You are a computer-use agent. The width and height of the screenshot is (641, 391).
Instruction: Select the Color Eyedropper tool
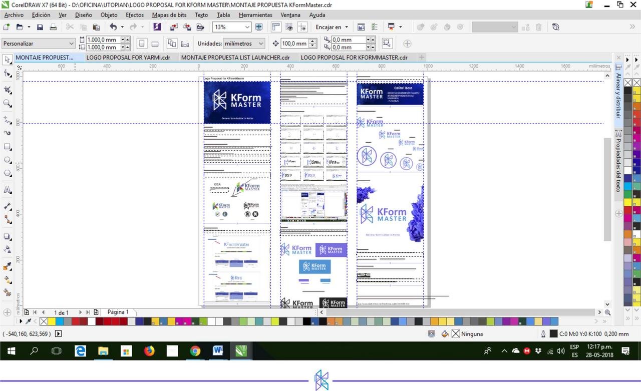pos(8,266)
